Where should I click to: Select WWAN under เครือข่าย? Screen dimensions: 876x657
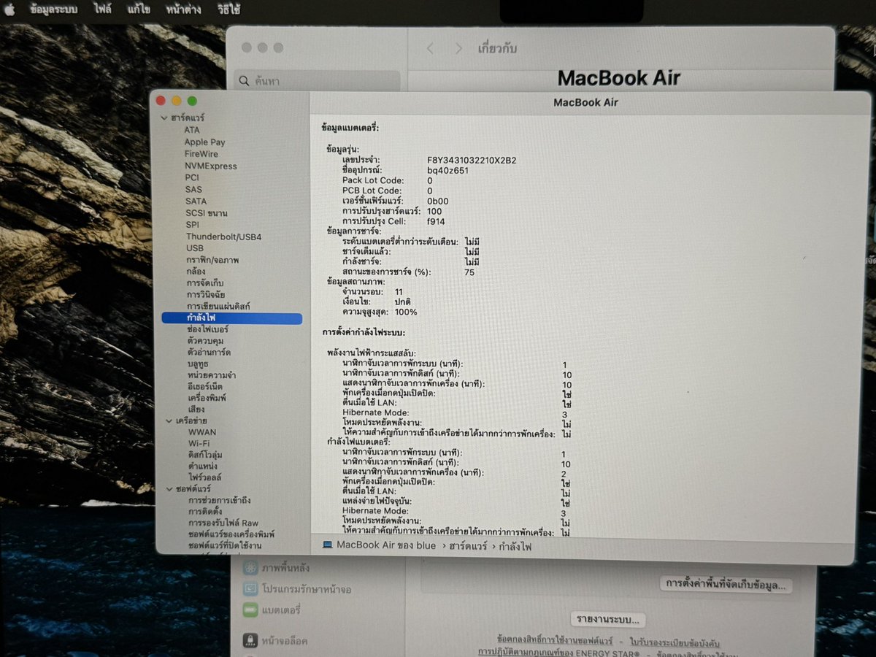[x=202, y=432]
